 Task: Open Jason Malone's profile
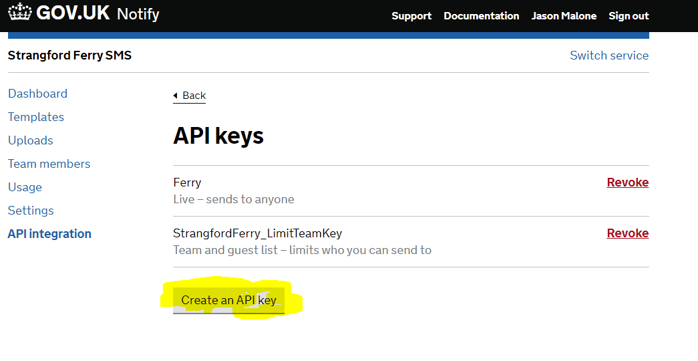pyautogui.click(x=564, y=16)
